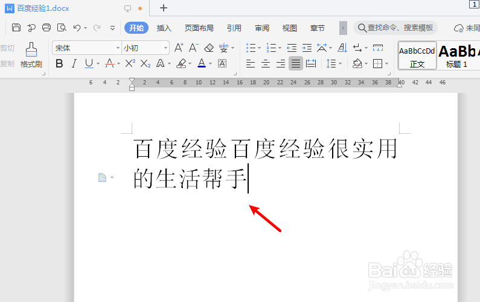Viewport: 480px width, 302px height.
Task: Toggle Superscript X²
Action: click(130, 63)
